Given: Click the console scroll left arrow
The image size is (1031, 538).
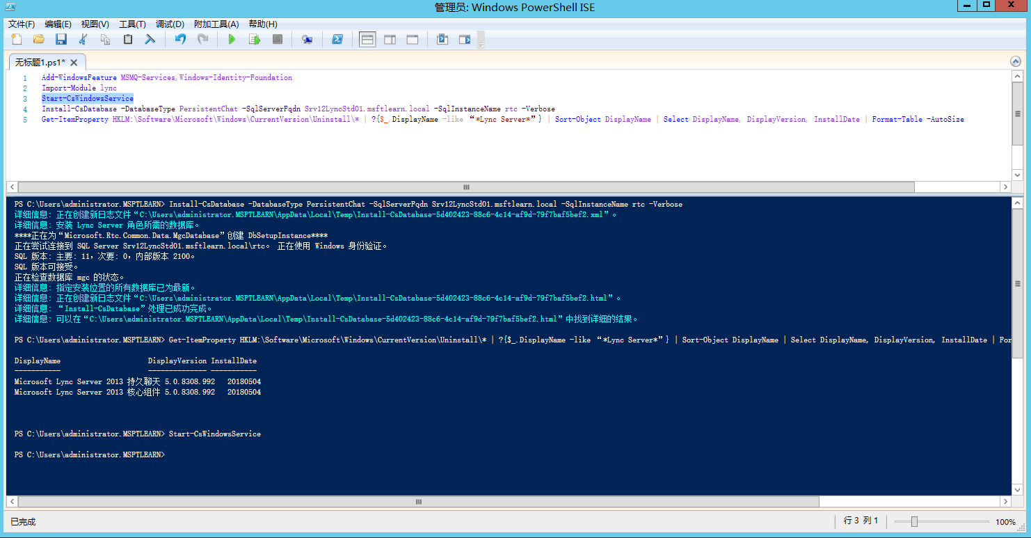Looking at the screenshot, I should (x=12, y=501).
